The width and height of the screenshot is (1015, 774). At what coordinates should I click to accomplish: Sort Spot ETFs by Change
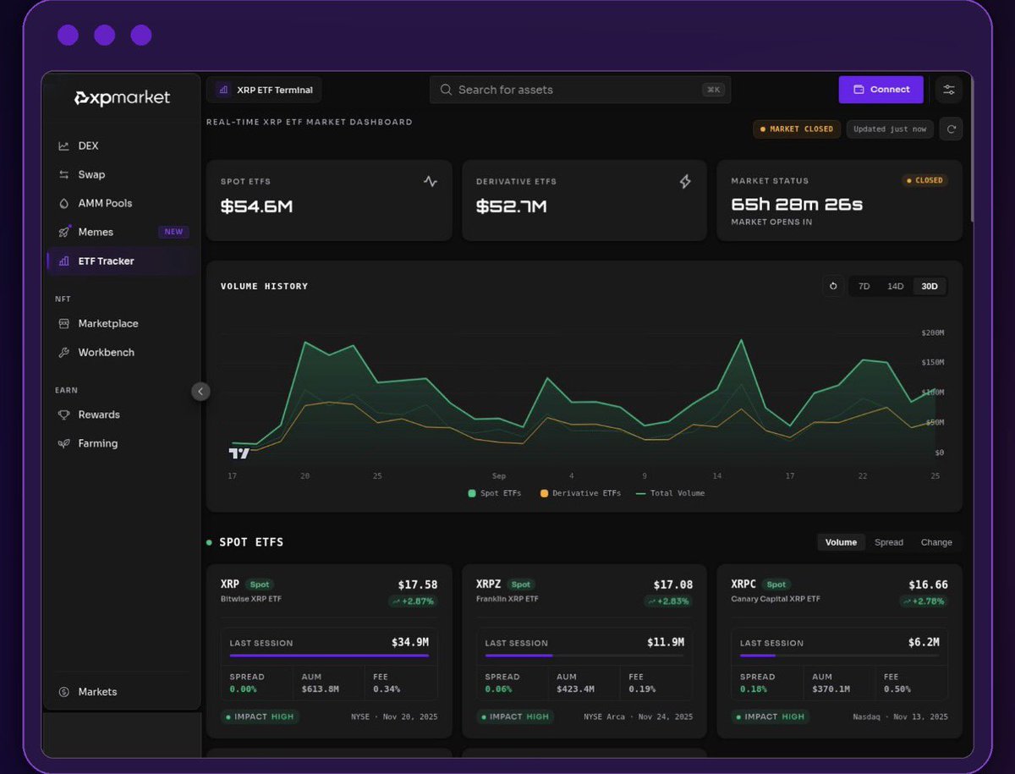tap(936, 542)
